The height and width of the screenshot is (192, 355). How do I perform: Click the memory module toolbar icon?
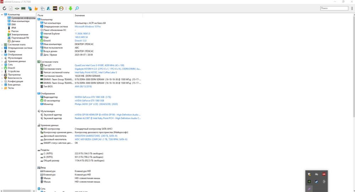(x=23, y=9)
